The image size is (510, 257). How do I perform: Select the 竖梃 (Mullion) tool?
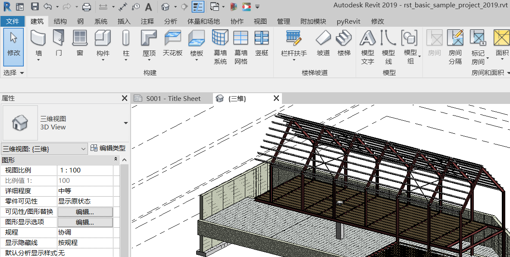[x=262, y=38]
